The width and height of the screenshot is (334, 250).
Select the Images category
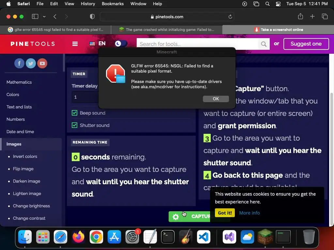(x=31, y=144)
